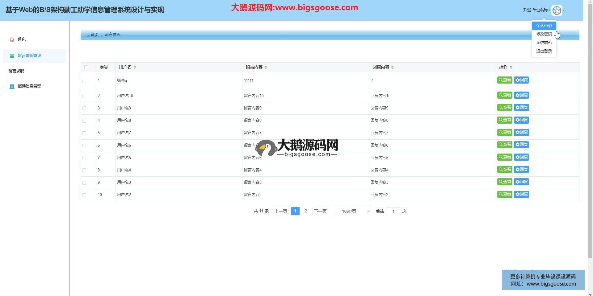593x296 pixels.
Task: Click green 查看 button for 用户名9 row
Action: tap(505, 108)
